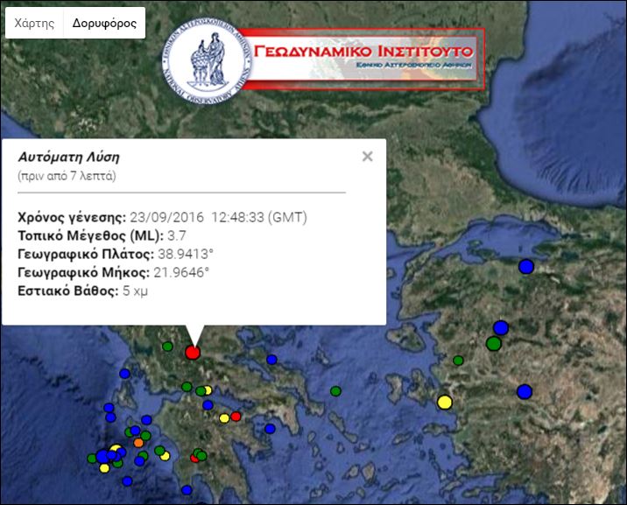Screen dimensions: 627x505
Task: Click the green marker left of selected red marker
Action: (167, 347)
